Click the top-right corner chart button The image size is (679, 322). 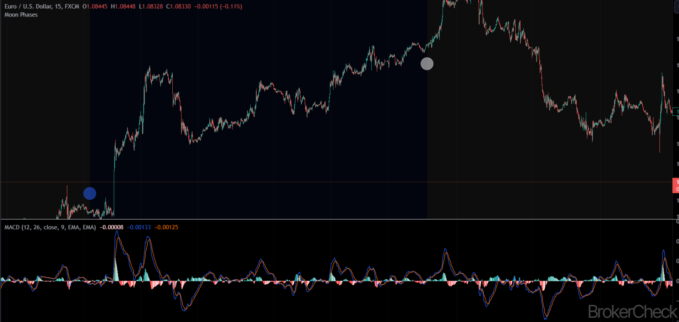click(x=676, y=7)
